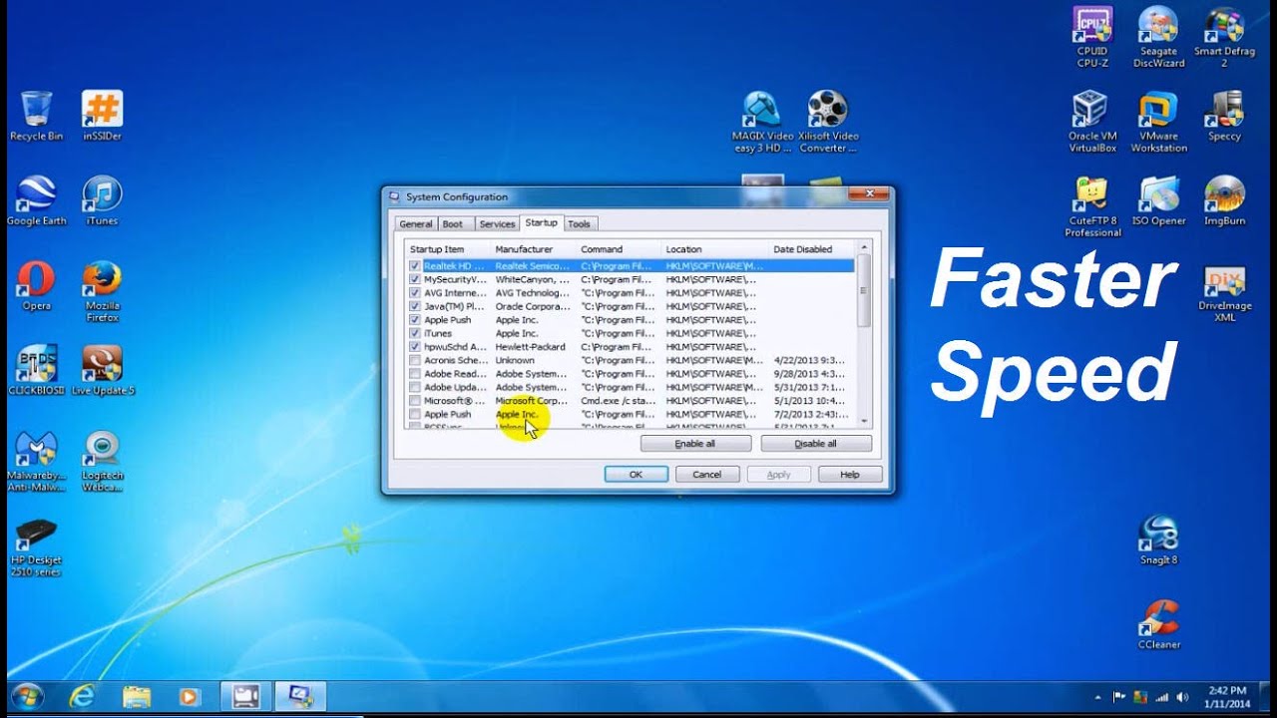Open the Windows Start menu orb

pyautogui.click(x=27, y=696)
